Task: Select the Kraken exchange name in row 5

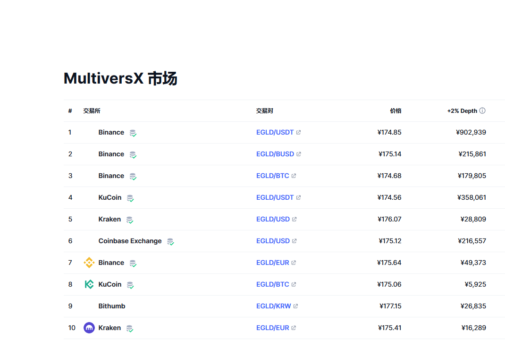Action: (109, 219)
